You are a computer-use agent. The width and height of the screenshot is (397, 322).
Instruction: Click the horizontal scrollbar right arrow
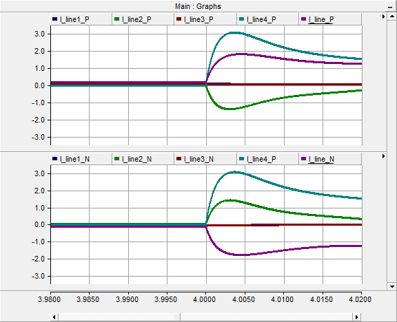pyautogui.click(x=357, y=317)
